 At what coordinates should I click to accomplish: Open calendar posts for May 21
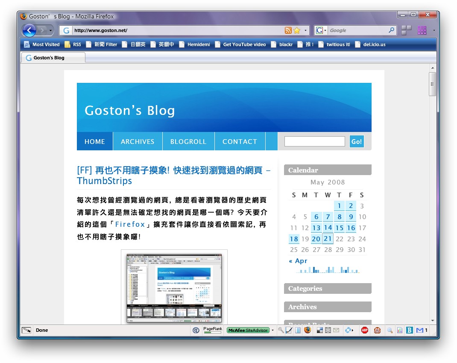(x=328, y=239)
